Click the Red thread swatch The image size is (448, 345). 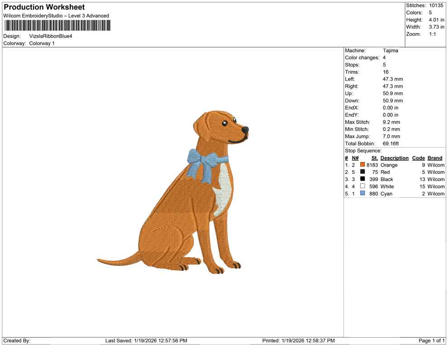[x=362, y=172]
